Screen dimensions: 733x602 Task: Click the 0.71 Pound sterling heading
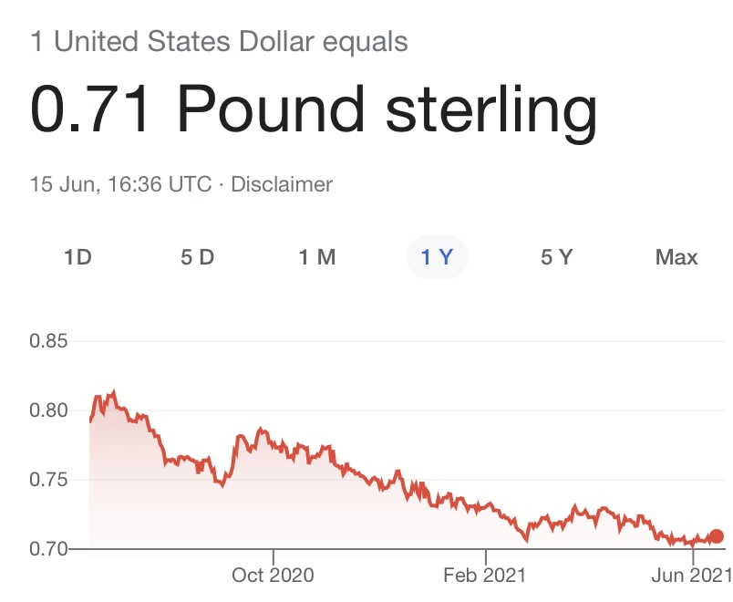click(315, 111)
